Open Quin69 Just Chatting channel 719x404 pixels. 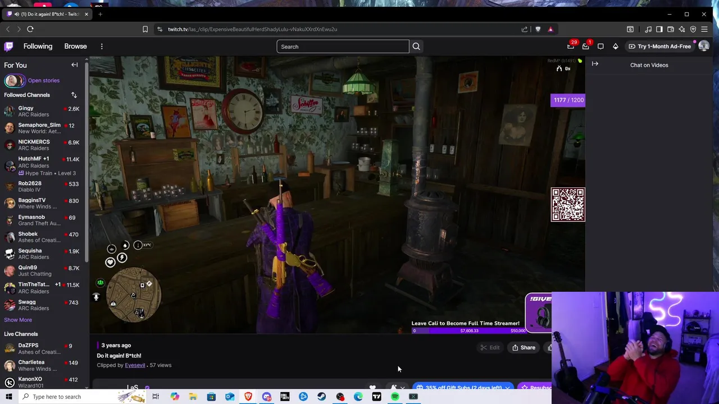tap(43, 270)
